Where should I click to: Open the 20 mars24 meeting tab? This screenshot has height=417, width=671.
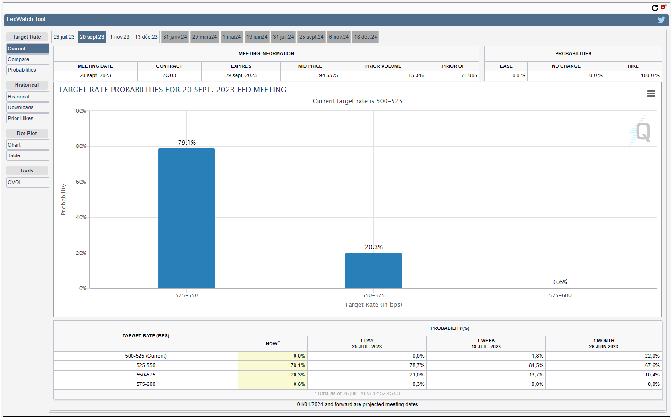click(205, 37)
